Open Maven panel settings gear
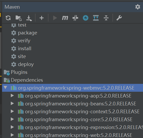Image resolution: width=143 pixels, height=138 pixels. click(137, 7)
